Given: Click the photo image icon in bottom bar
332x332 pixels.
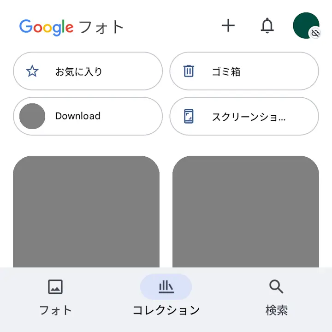Looking at the screenshot, I should pyautogui.click(x=55, y=287).
